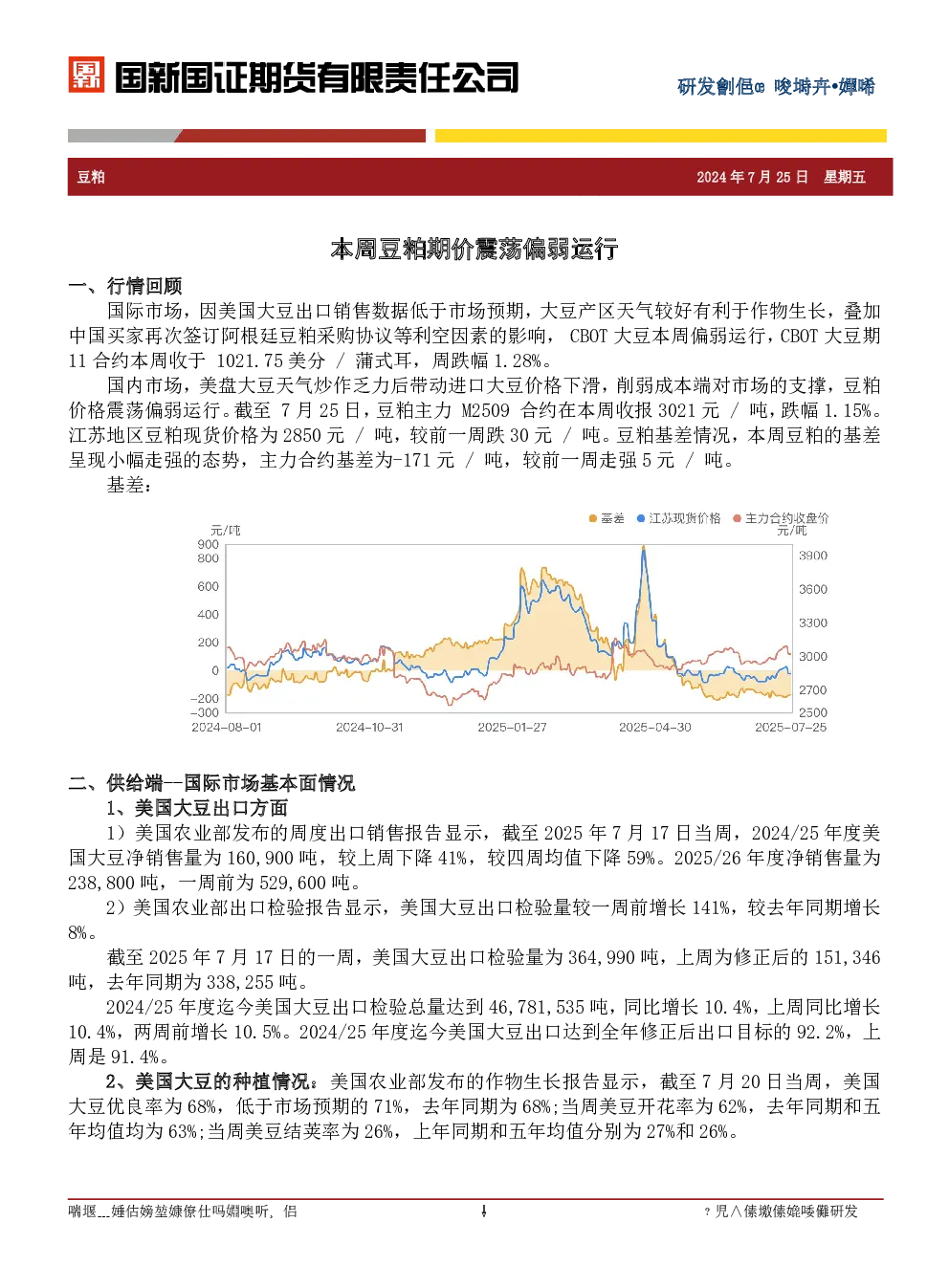This screenshot has width=949, height=1288.
Task: Click the 国新国证期货有限责任公司 company name
Action: coord(317,77)
